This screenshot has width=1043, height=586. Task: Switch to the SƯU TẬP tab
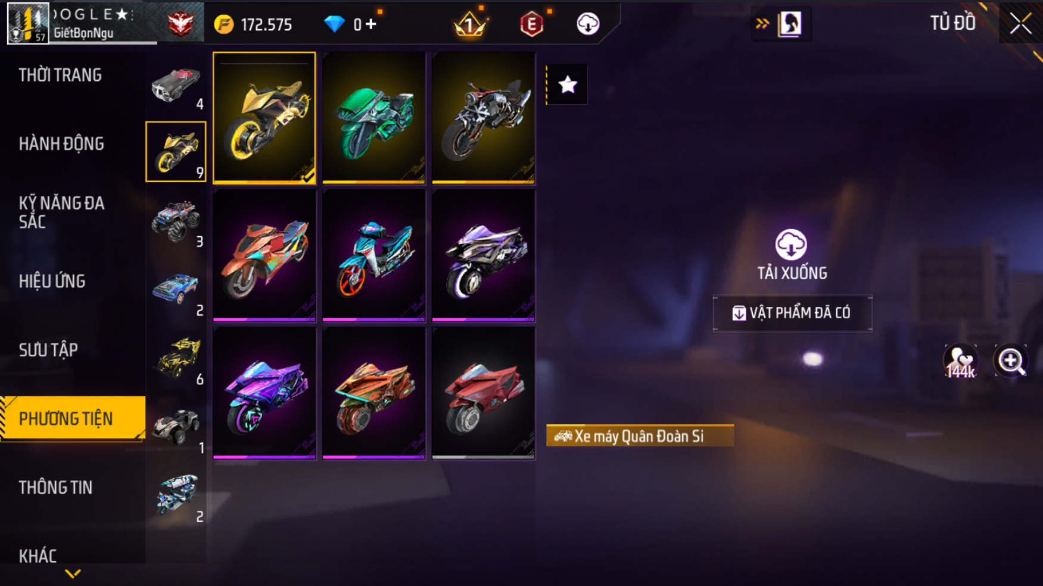[x=48, y=350]
